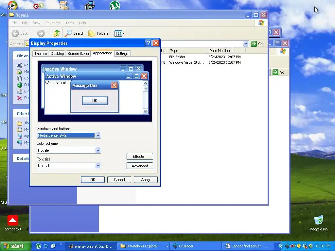Open the Tools menu in Royale window

69,23
